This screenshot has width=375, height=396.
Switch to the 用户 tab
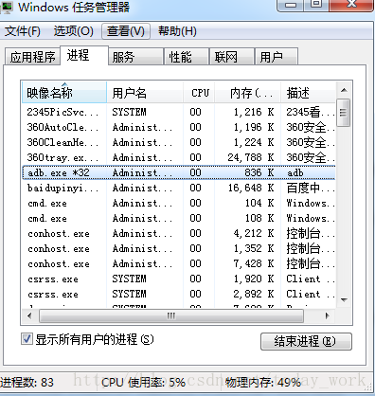pos(277,57)
